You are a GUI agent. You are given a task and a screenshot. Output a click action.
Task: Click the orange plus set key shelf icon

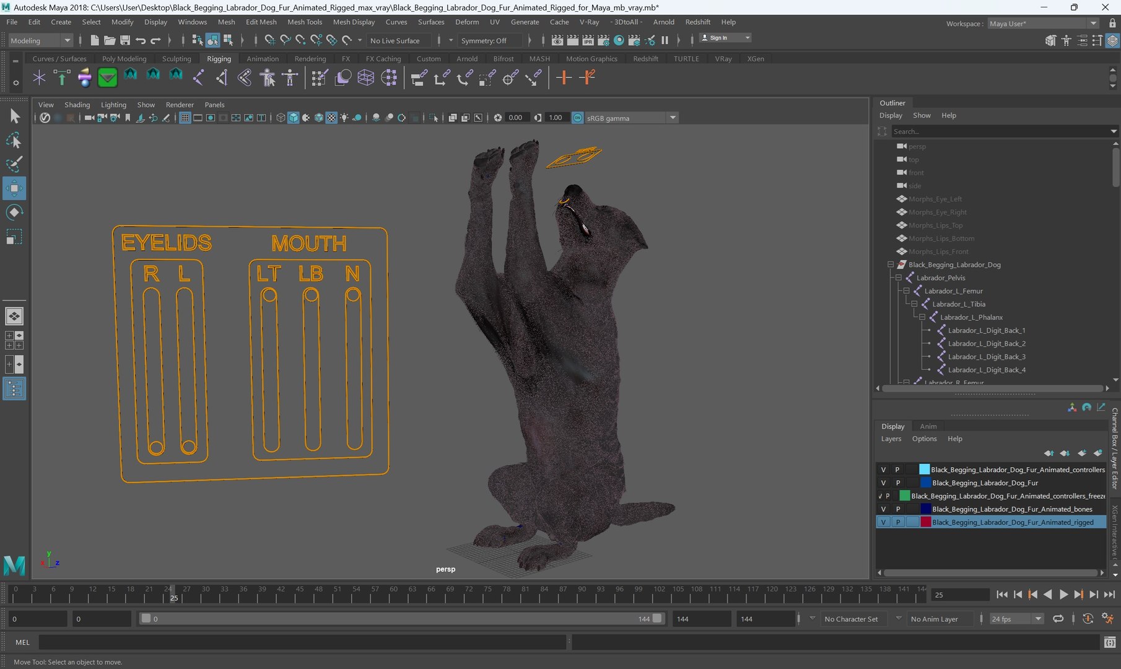point(563,78)
